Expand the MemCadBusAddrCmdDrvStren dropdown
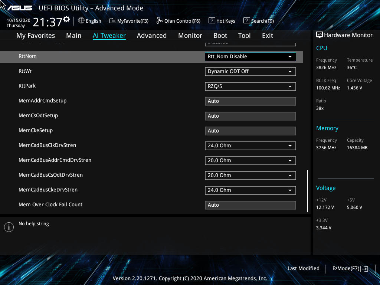The width and height of the screenshot is (380, 285). (x=250, y=160)
